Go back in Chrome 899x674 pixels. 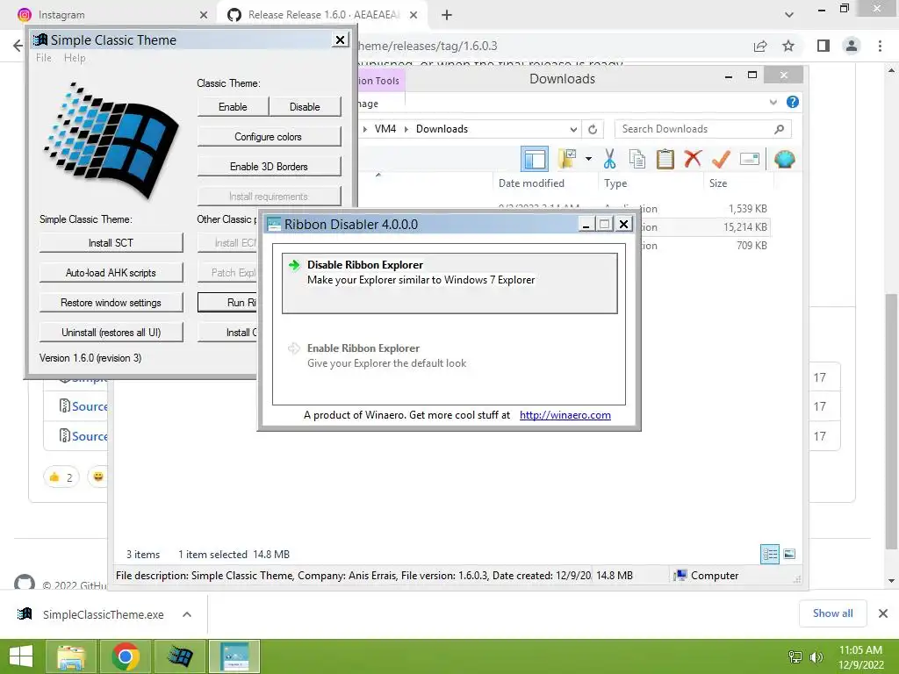18,46
